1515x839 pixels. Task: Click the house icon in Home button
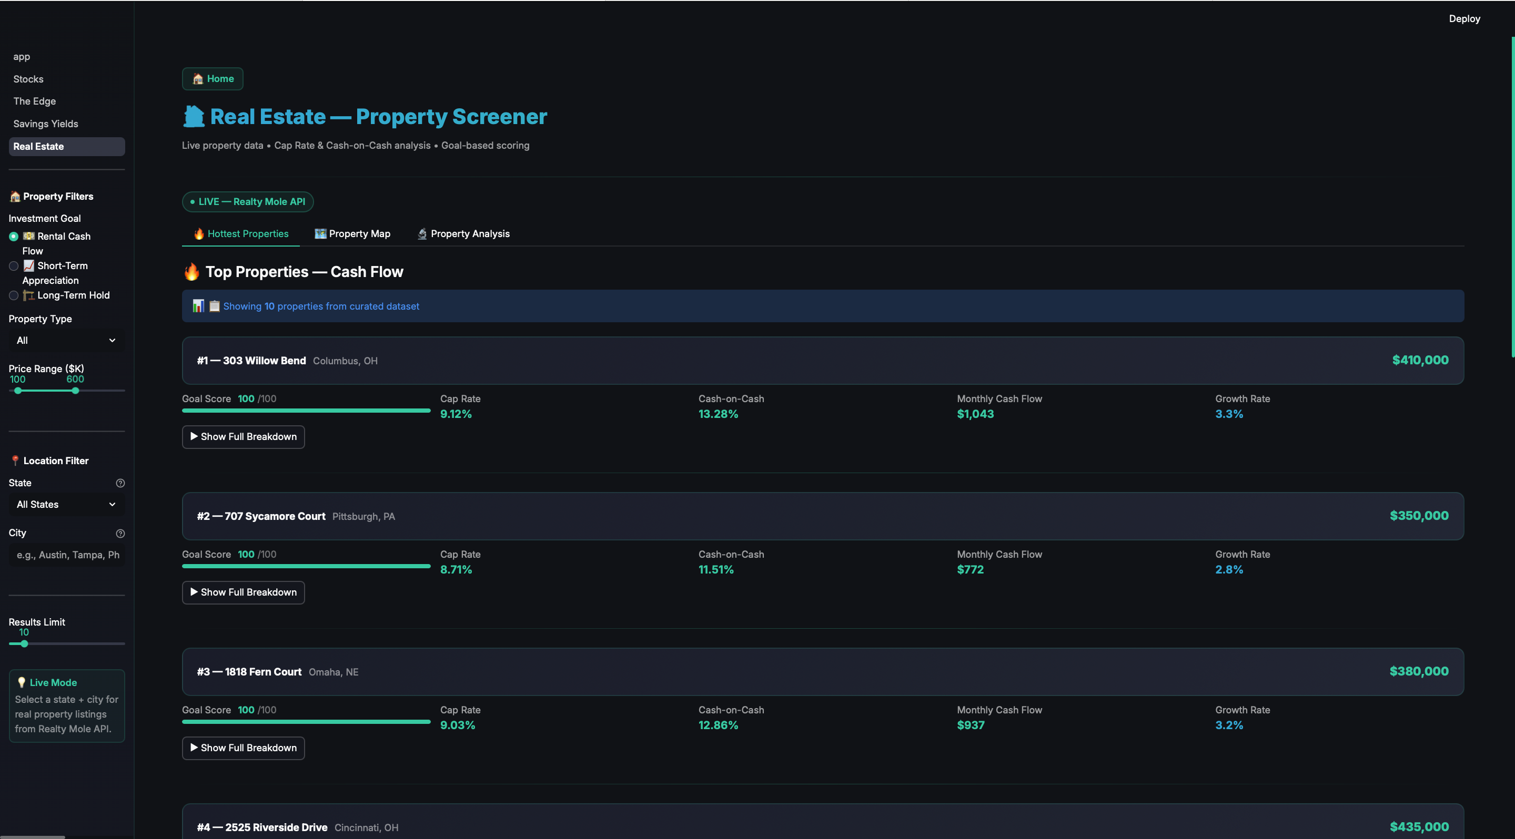[x=198, y=79]
